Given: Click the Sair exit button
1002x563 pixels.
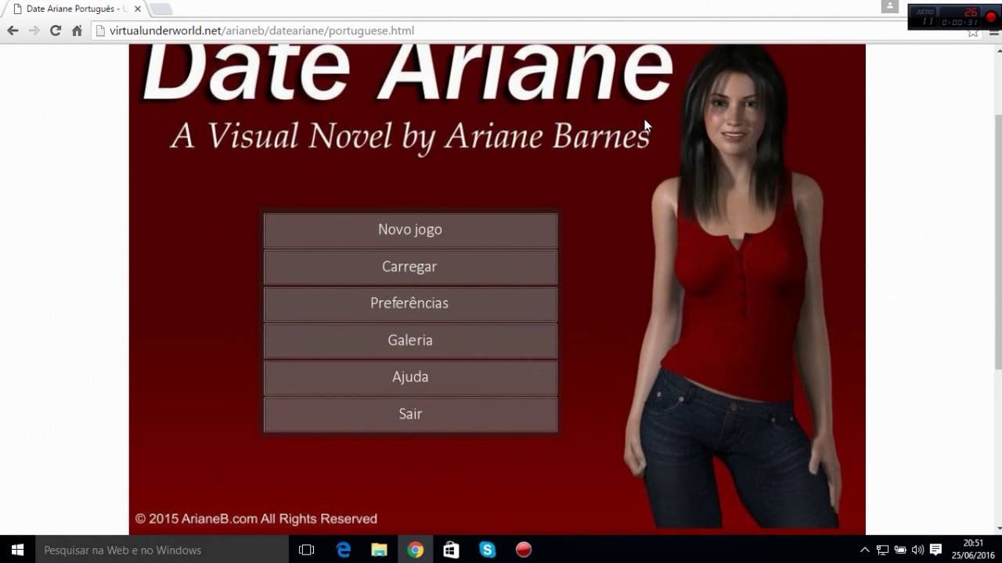Looking at the screenshot, I should pyautogui.click(x=410, y=414).
